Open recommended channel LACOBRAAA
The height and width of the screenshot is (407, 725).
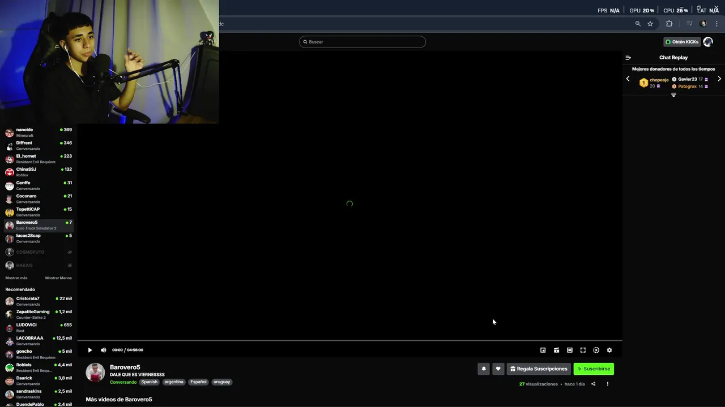[x=39, y=341]
